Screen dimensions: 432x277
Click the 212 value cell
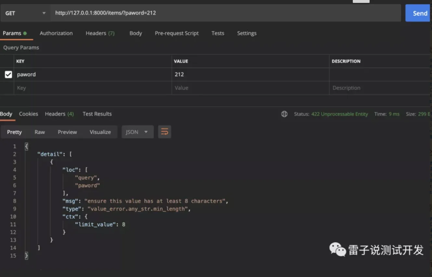tap(250, 74)
